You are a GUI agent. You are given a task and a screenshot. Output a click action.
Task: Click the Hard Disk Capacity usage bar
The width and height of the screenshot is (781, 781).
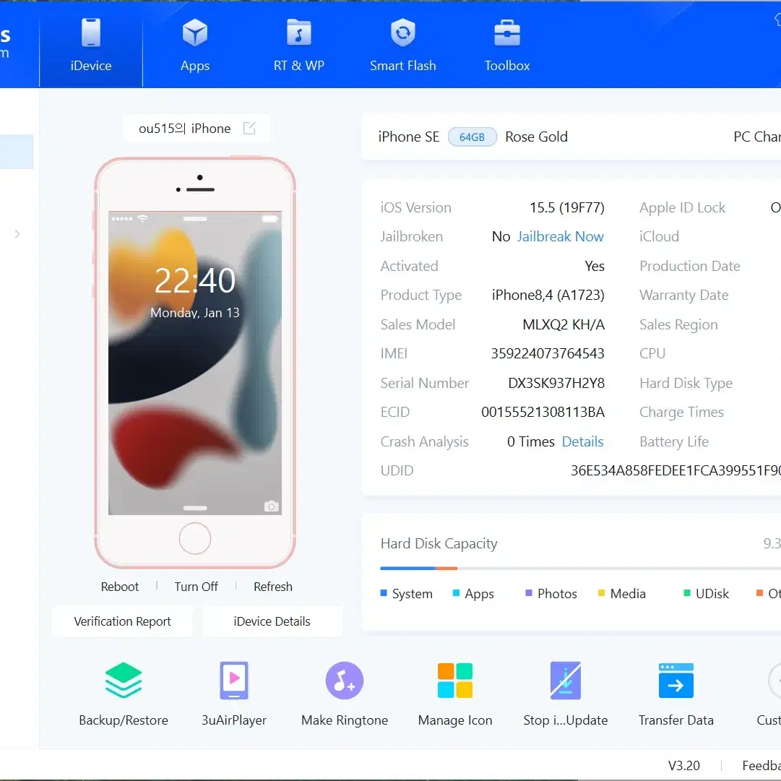point(580,569)
